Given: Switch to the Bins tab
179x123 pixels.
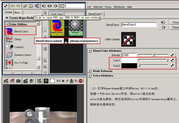Looking at the screenshot, I should click(17, 13).
